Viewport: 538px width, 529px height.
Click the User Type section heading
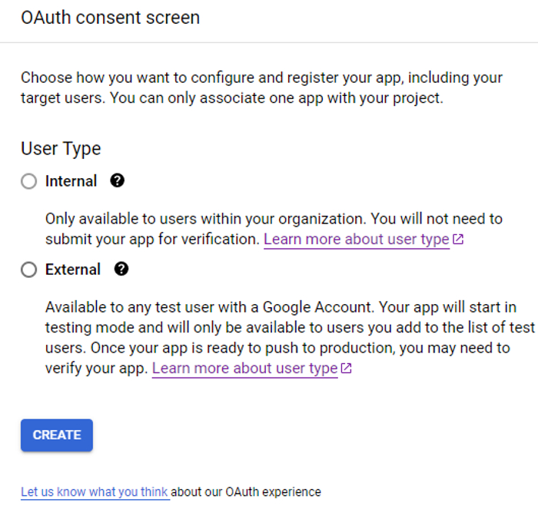coord(61,149)
